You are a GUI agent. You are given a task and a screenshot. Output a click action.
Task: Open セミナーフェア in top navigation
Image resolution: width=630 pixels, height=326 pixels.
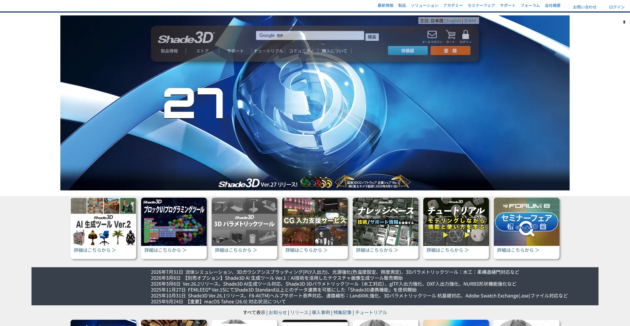coord(481,6)
